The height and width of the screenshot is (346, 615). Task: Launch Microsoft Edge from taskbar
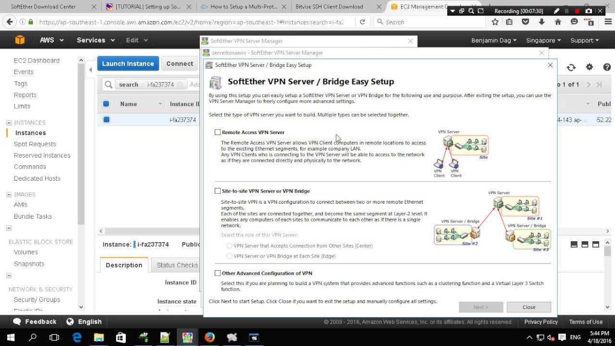click(77, 337)
